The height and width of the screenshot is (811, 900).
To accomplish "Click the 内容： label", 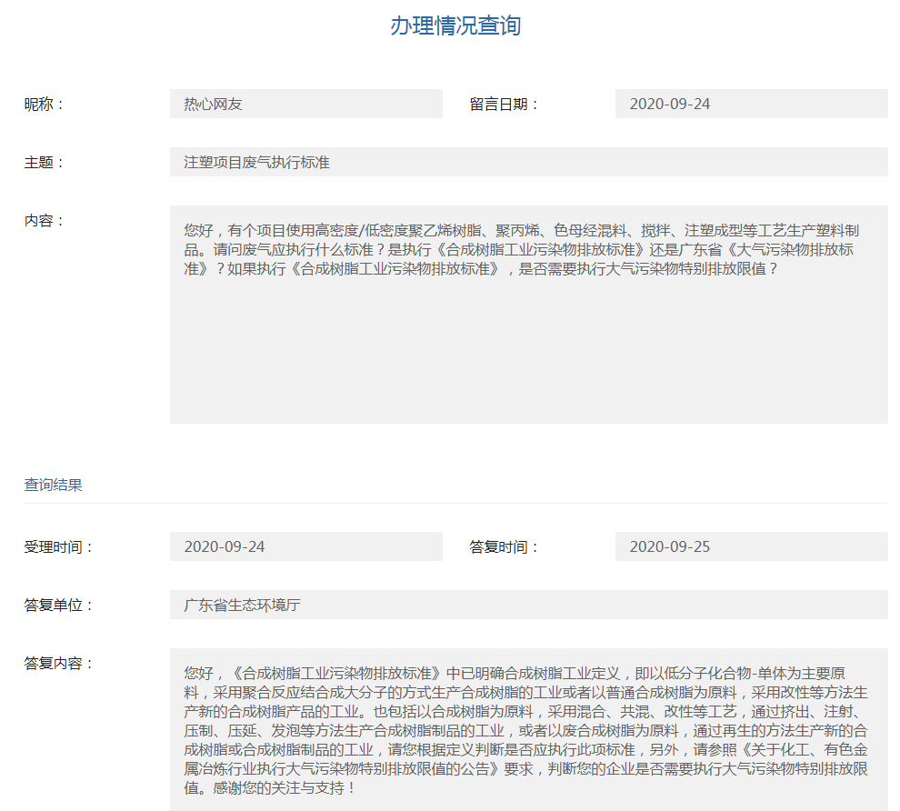I will (45, 220).
